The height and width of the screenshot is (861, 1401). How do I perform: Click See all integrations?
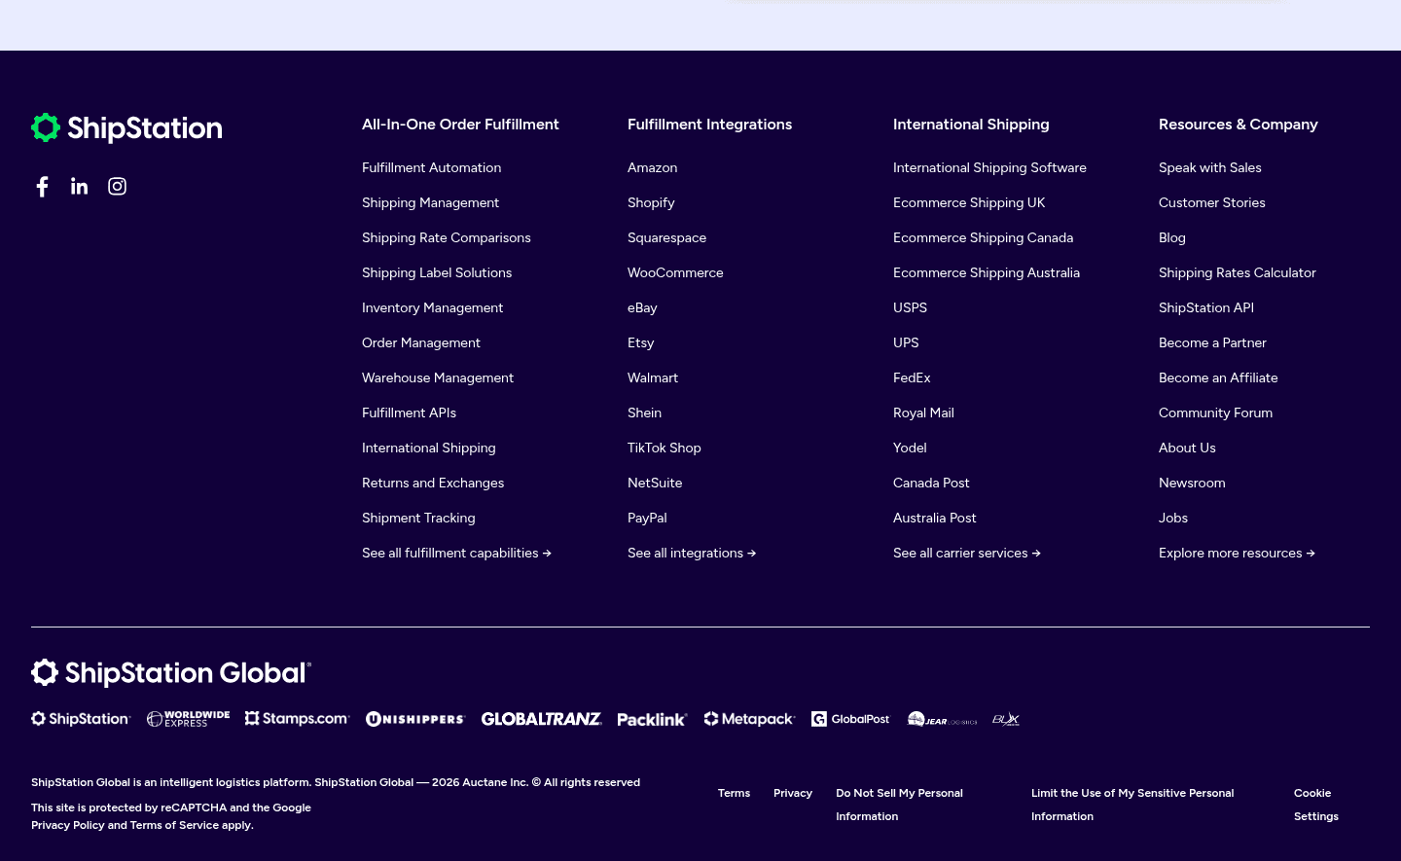(692, 553)
